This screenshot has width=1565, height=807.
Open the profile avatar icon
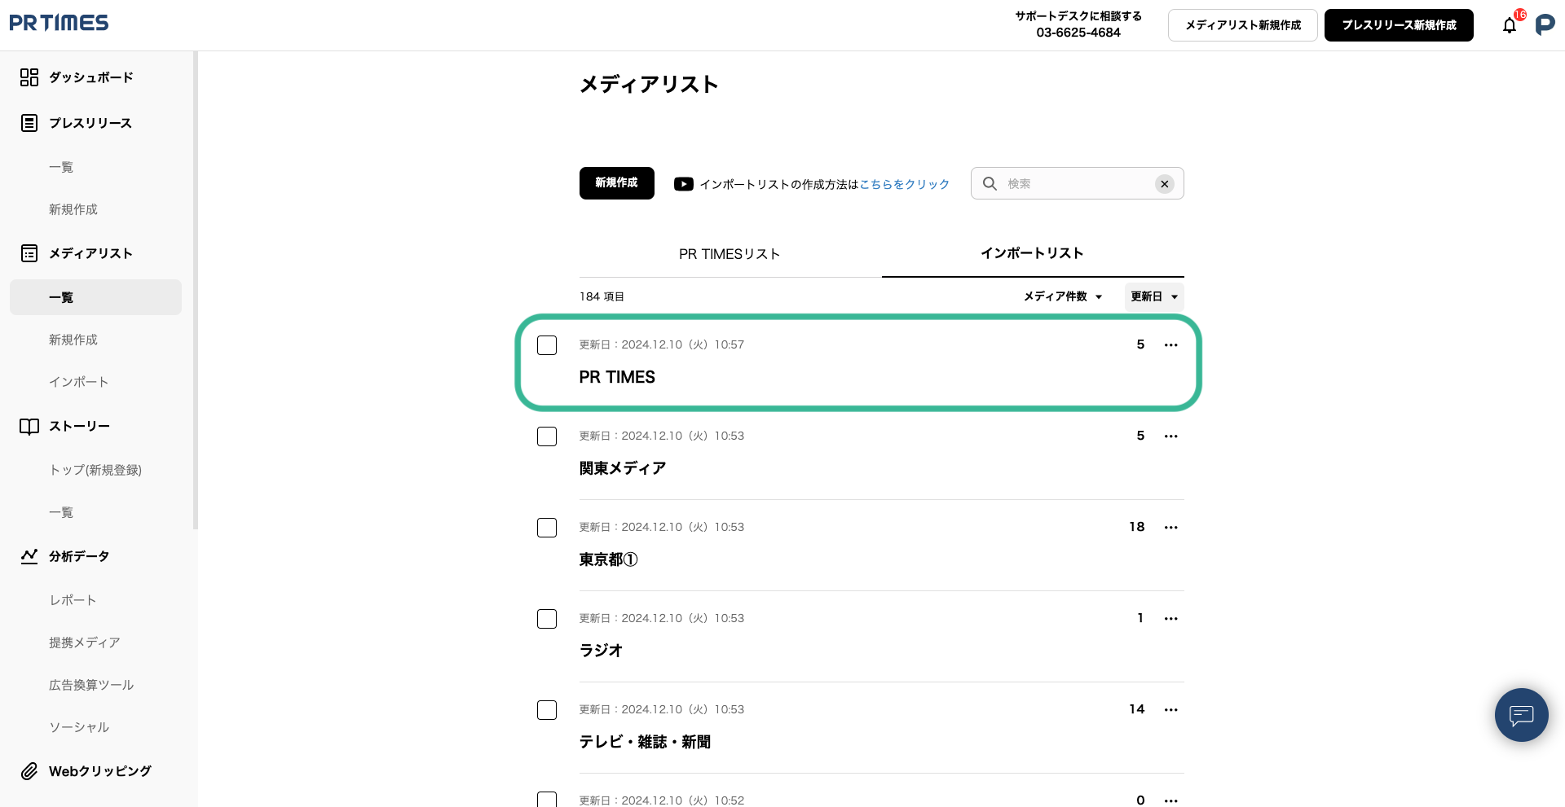[1545, 25]
